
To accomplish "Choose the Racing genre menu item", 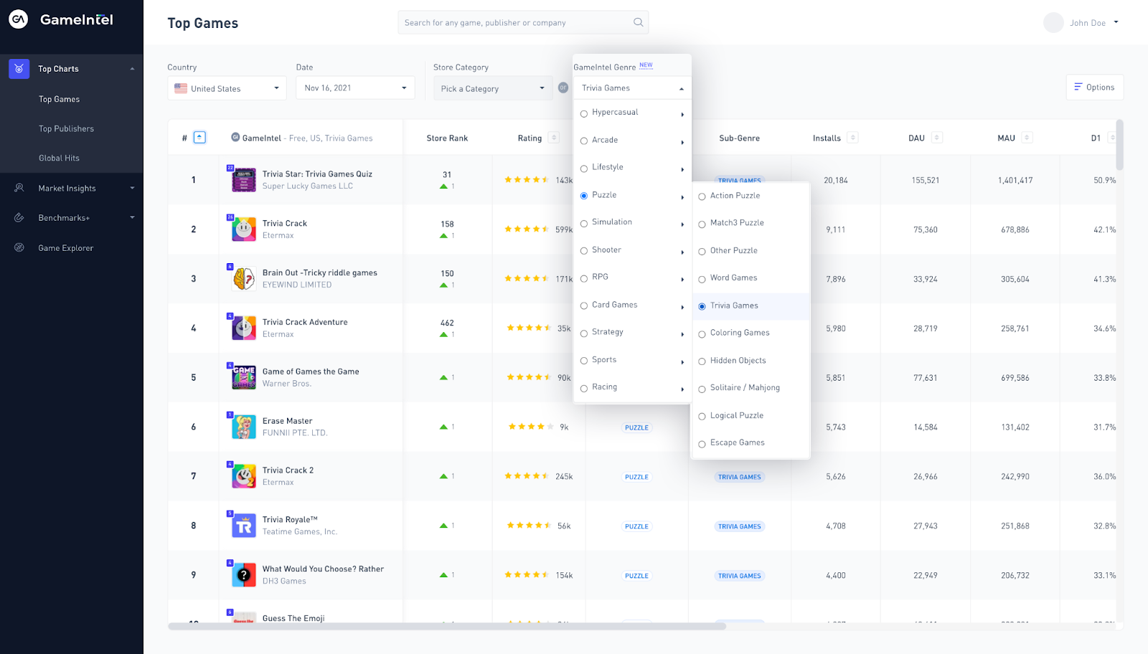I will (x=632, y=387).
